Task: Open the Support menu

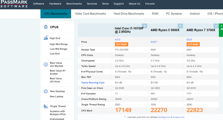Action: [119, 4]
